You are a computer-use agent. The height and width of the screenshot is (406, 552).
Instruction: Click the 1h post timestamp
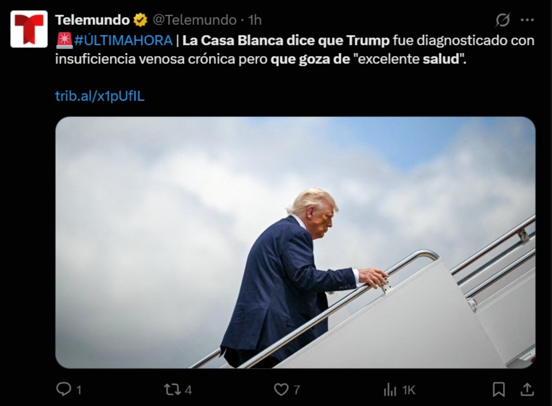tap(254, 20)
